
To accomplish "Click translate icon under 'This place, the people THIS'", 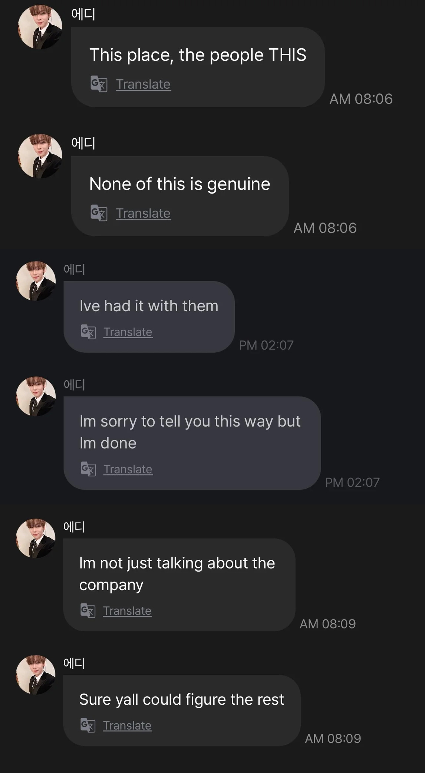I will click(x=99, y=84).
